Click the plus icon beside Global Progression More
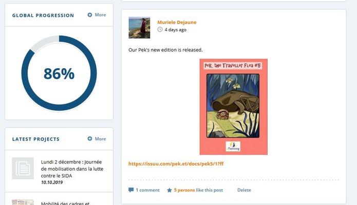357x205 pixels. 90,15
